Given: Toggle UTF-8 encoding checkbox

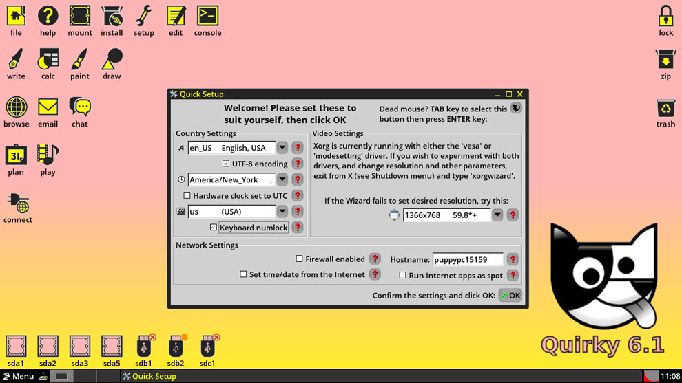Looking at the screenshot, I should pyautogui.click(x=226, y=164).
